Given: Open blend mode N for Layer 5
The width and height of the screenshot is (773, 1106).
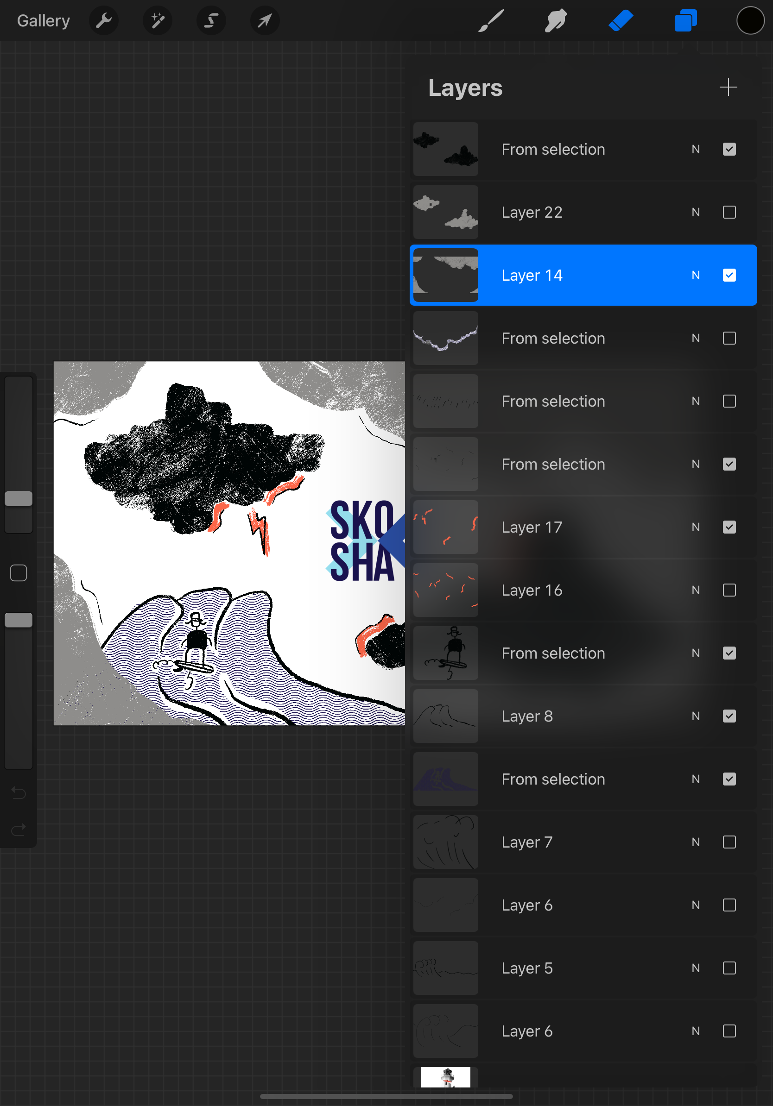Looking at the screenshot, I should pos(696,968).
